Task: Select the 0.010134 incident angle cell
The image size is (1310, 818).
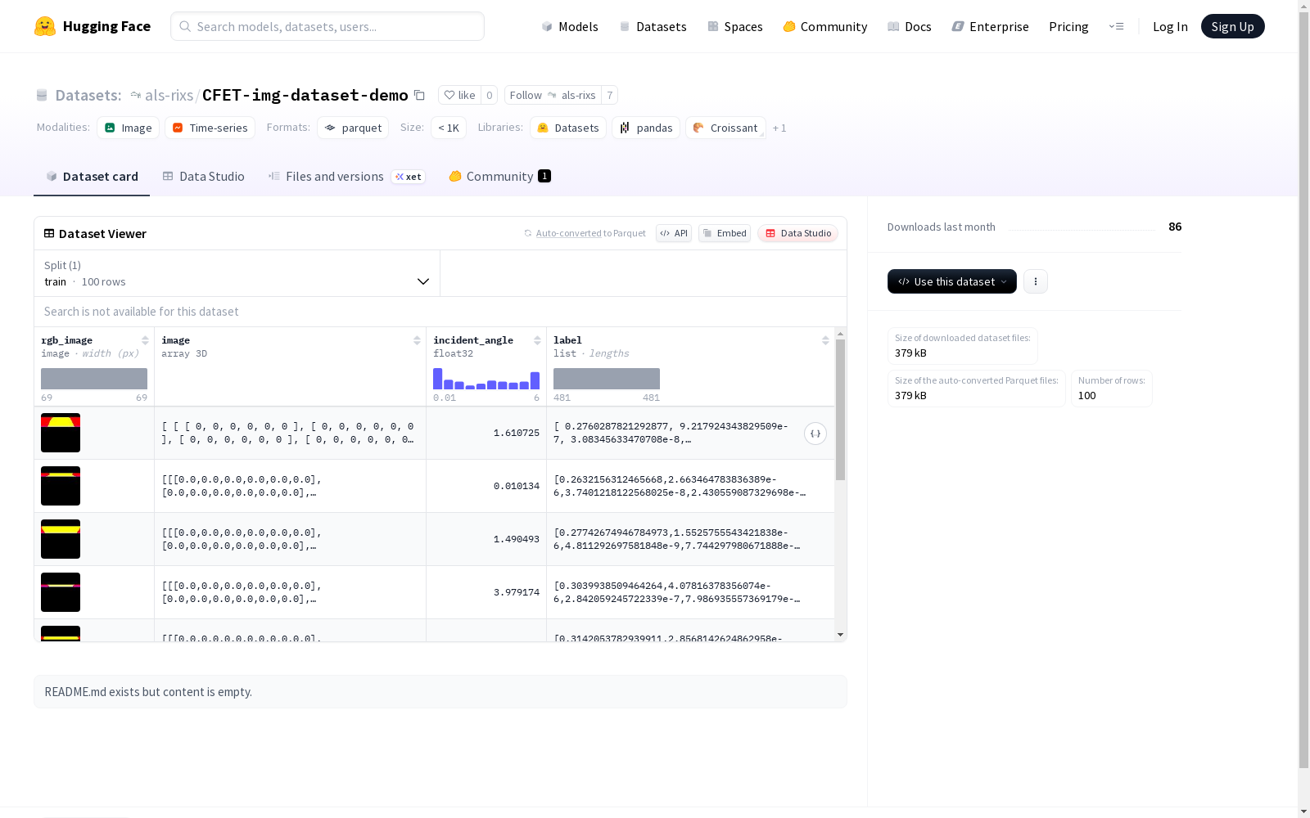Action: point(486,486)
